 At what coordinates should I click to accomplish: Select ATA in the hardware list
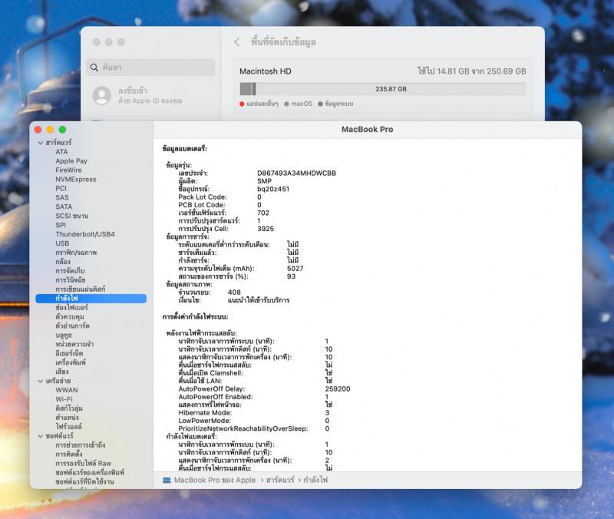tap(61, 151)
